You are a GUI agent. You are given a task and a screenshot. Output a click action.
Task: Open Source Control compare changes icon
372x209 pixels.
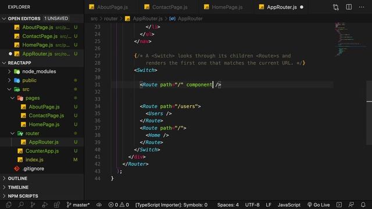pyautogui.click(x=336, y=7)
